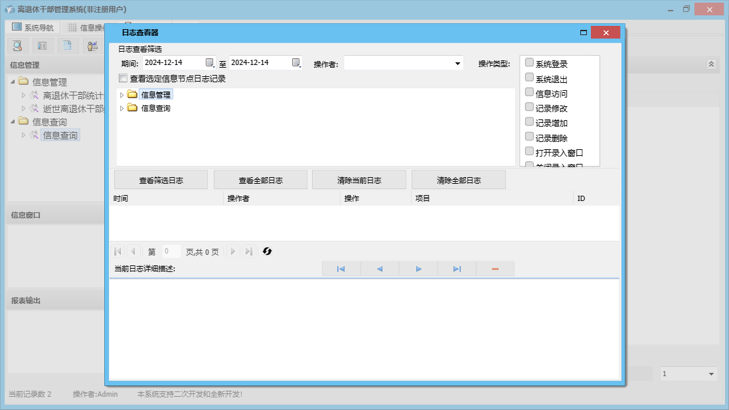Image resolution: width=729 pixels, height=410 pixels.
Task: Jump to last log detail record
Action: [457, 269]
